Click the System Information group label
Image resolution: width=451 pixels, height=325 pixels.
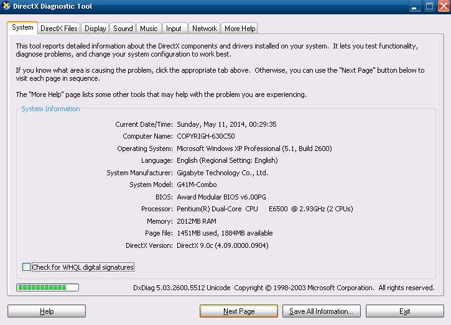tap(50, 109)
